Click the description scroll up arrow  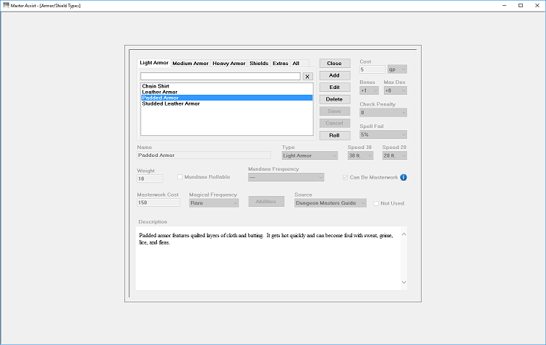click(404, 234)
